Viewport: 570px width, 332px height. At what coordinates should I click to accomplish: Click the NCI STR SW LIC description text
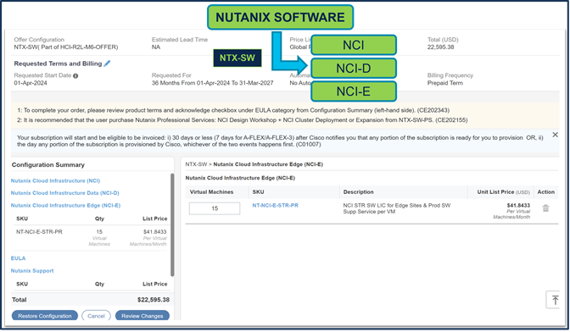tap(397, 208)
